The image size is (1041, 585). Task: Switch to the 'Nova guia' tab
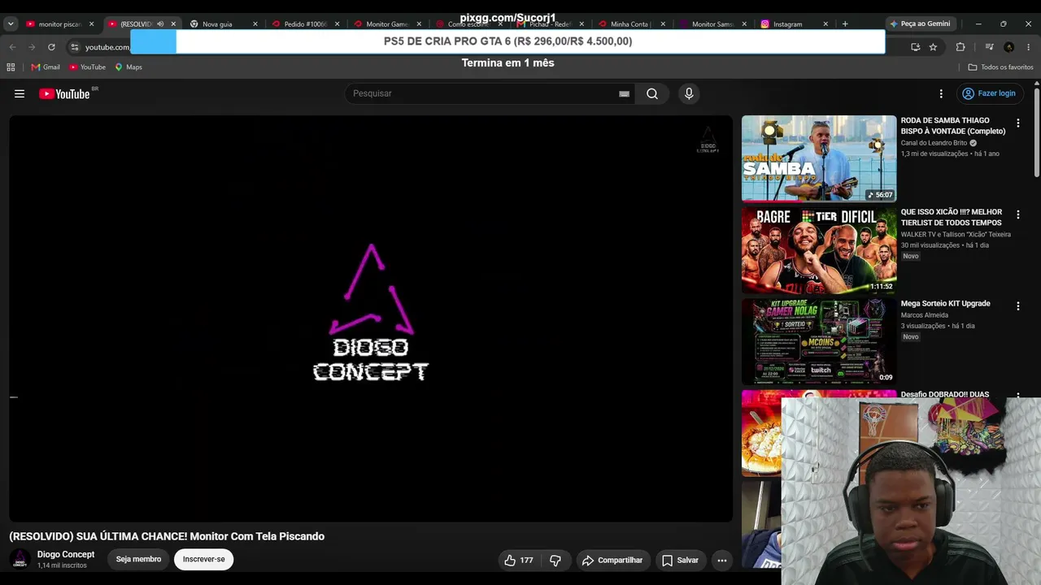tap(223, 24)
